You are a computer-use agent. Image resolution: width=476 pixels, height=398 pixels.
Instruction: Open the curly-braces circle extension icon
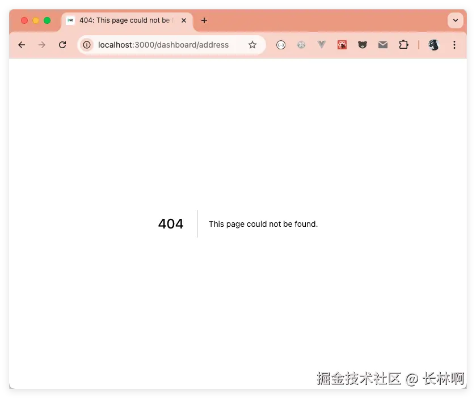coord(281,45)
